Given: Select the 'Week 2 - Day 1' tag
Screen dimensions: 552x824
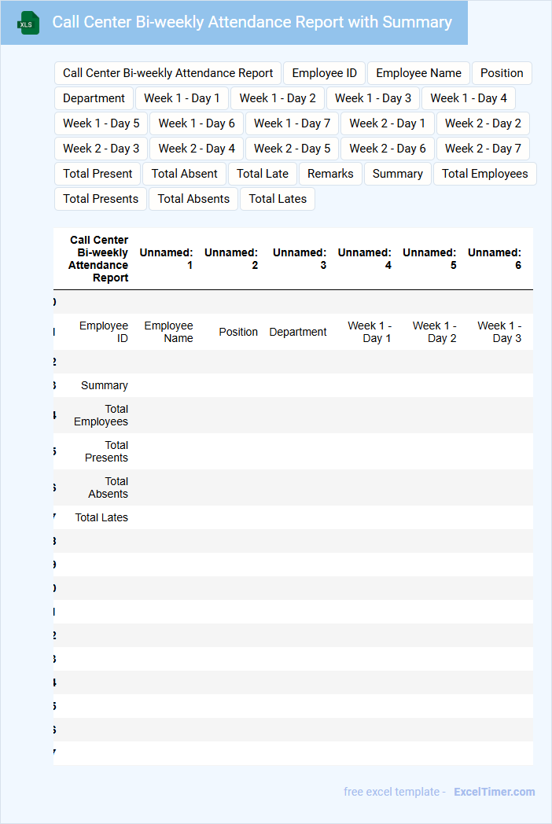Looking at the screenshot, I should pyautogui.click(x=388, y=123).
